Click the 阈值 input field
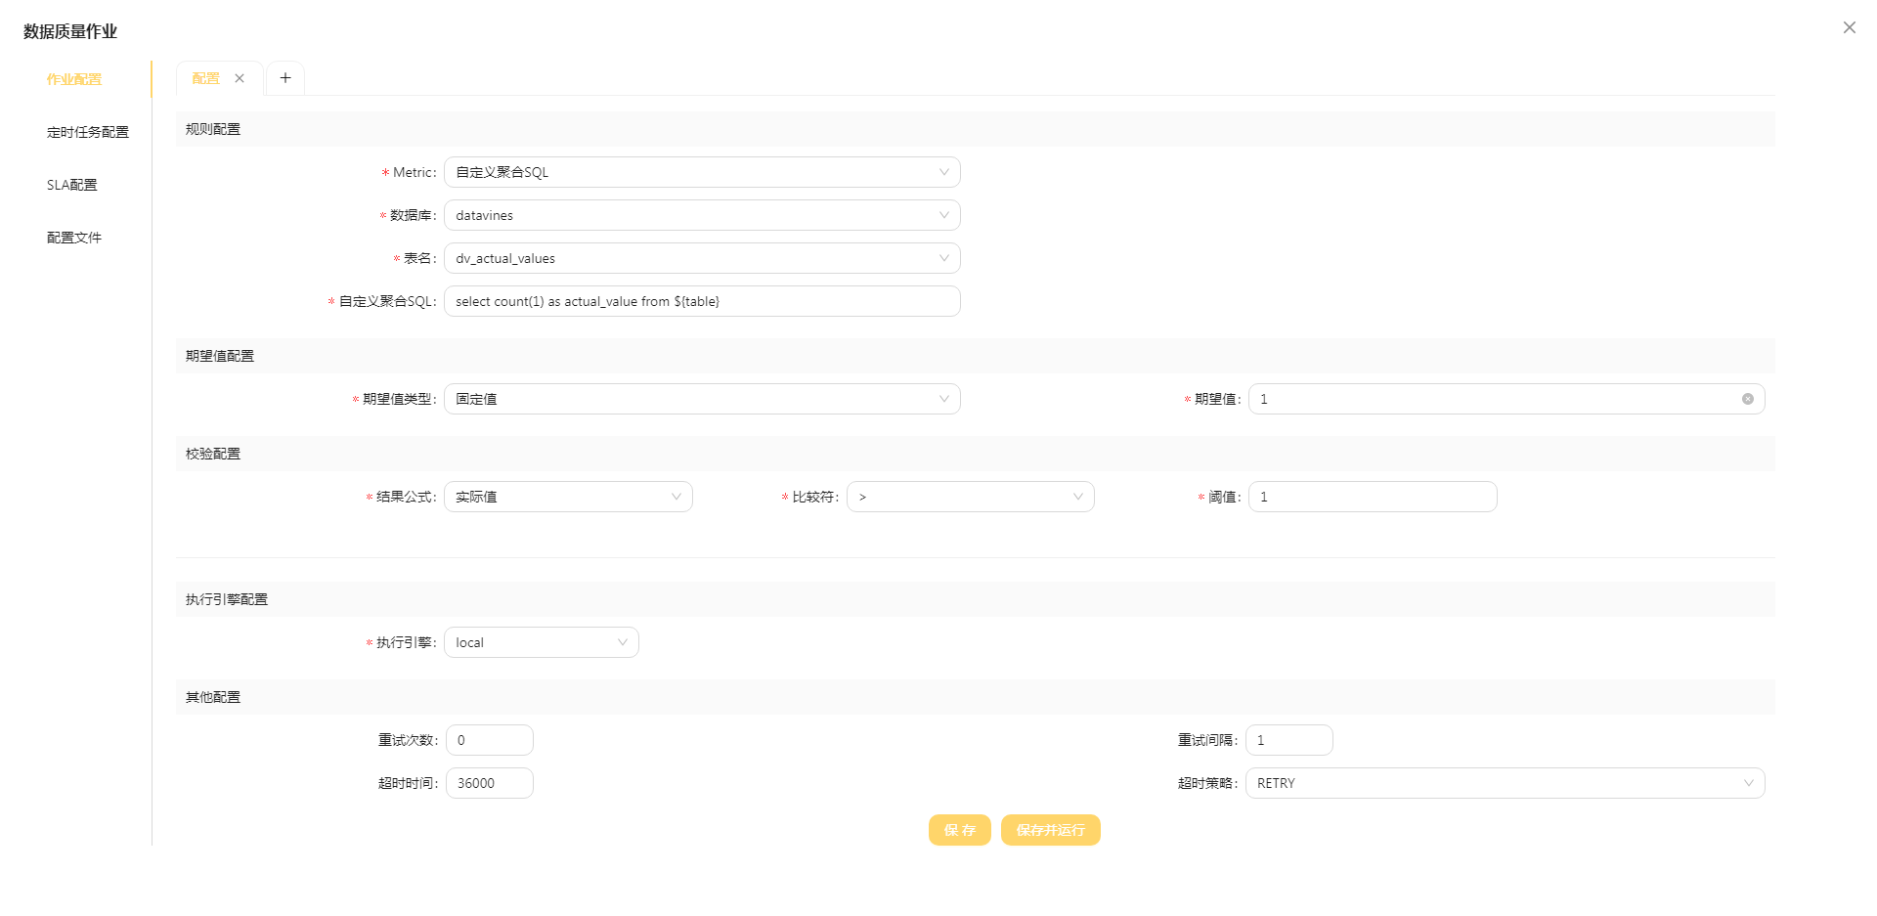Screen dimensions: 1877x916 [1373, 497]
